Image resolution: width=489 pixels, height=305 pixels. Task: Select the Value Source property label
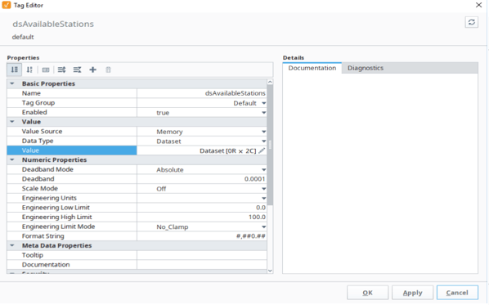pos(42,132)
